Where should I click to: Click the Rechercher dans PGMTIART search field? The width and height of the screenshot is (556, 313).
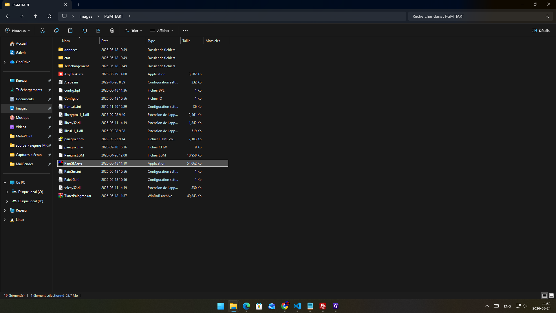[478, 16]
